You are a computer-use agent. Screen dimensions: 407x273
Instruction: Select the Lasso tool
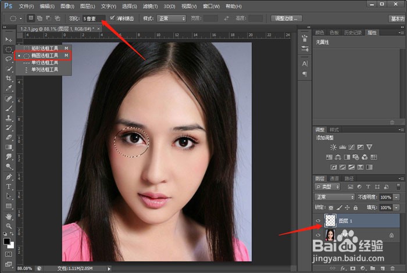(x=9, y=59)
